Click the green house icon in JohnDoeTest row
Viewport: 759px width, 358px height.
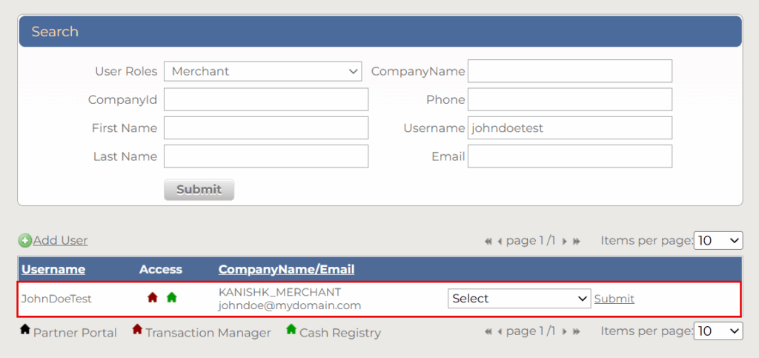172,297
